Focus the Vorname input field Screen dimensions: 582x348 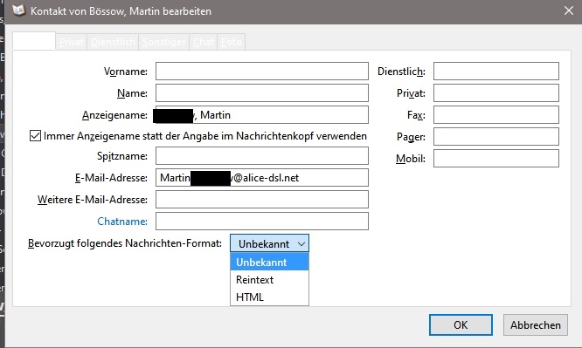(262, 72)
